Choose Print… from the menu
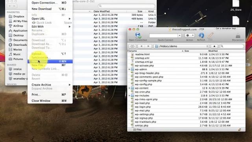Viewport: 252px width, 142px height. point(50,95)
